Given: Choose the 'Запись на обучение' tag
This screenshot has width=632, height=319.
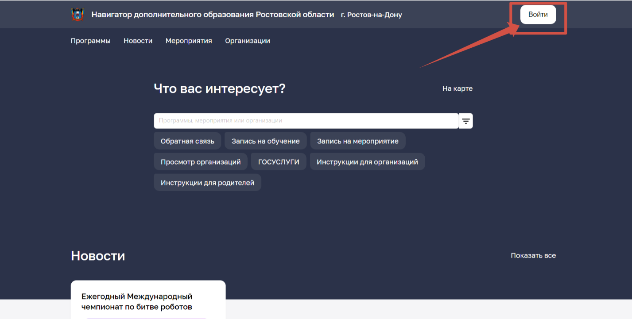Looking at the screenshot, I should (265, 141).
